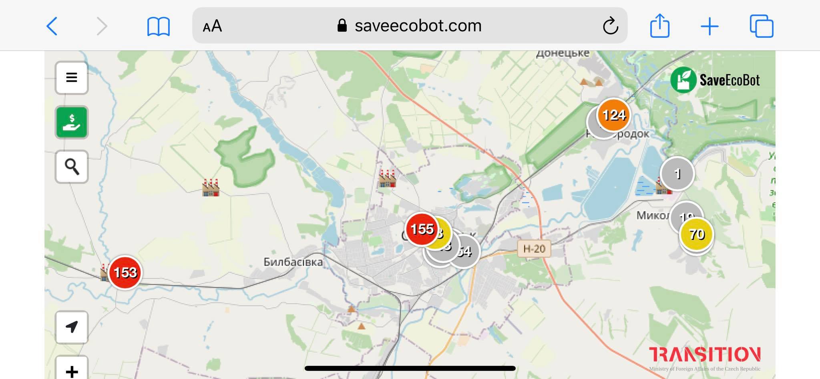
Task: Click the factory icon north of the city
Action: click(x=387, y=179)
